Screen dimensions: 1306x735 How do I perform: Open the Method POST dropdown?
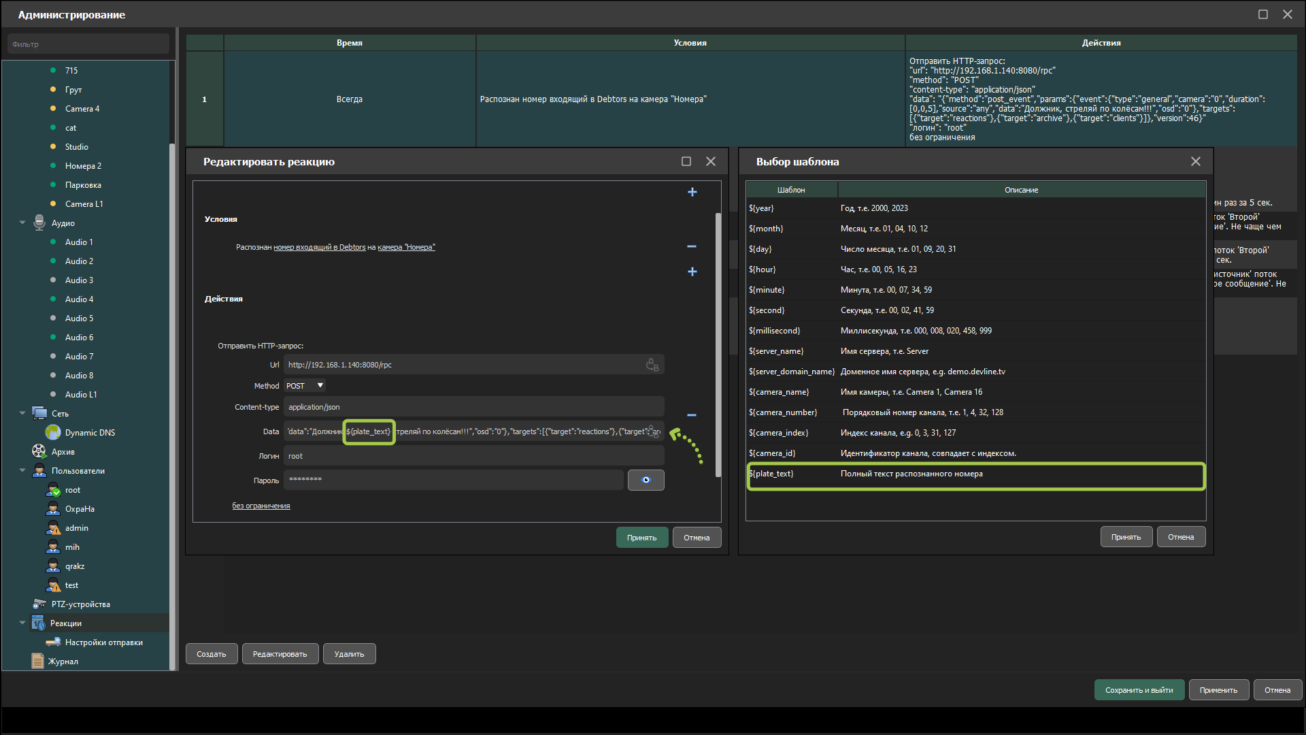pos(305,386)
